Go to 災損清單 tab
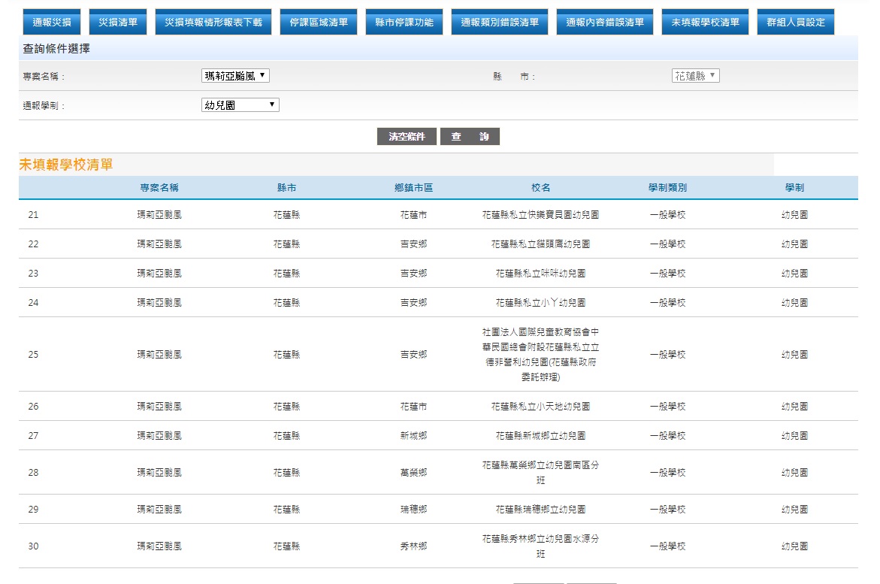The image size is (880, 584). (117, 22)
